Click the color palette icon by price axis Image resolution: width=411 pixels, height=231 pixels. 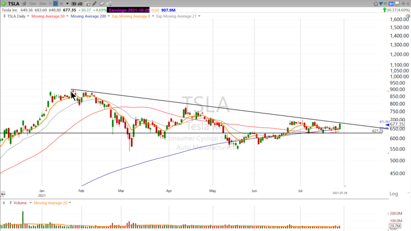408,16
